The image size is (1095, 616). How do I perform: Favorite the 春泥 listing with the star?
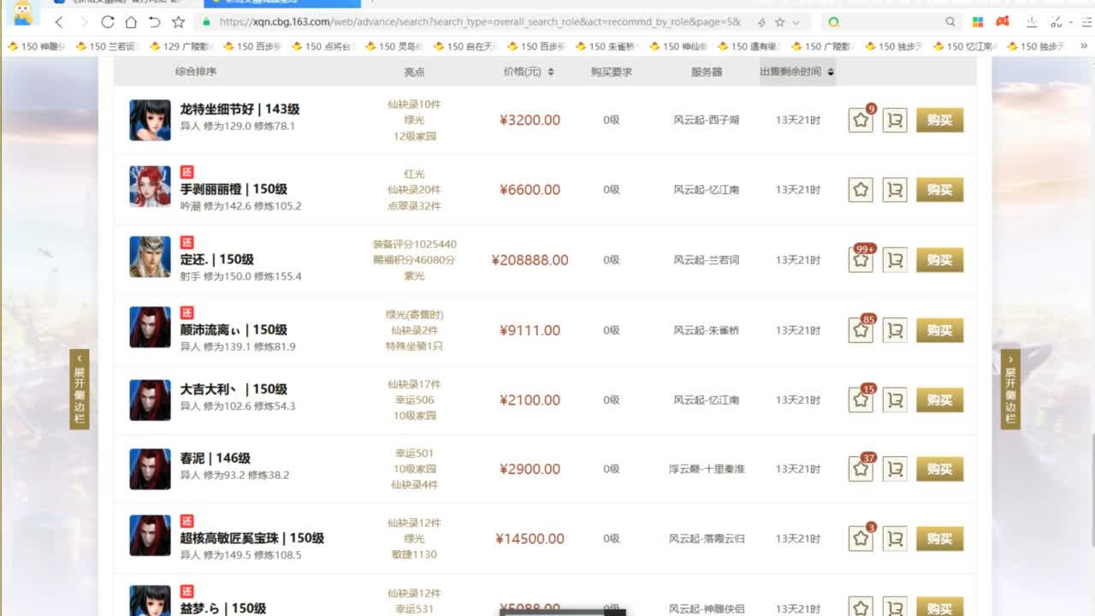[x=861, y=469]
